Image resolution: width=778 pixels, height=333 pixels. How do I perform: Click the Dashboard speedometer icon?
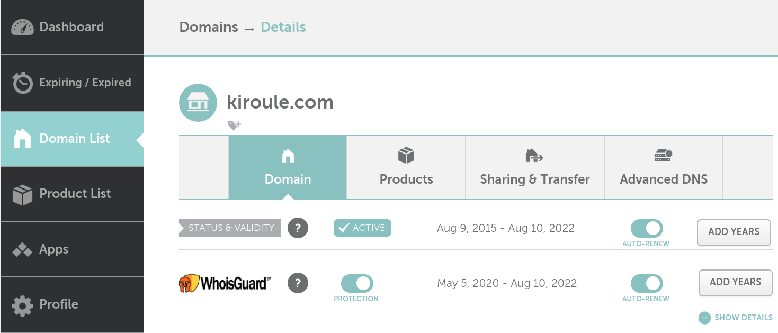[22, 28]
